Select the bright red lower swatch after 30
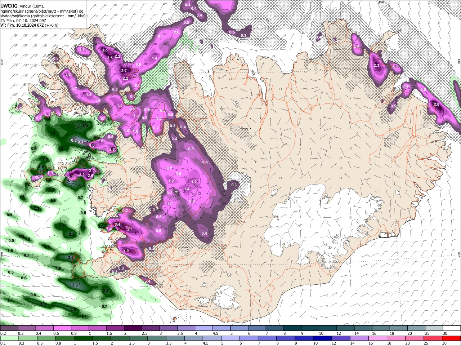The height and width of the screenshot is (346, 461). [x=451, y=338]
